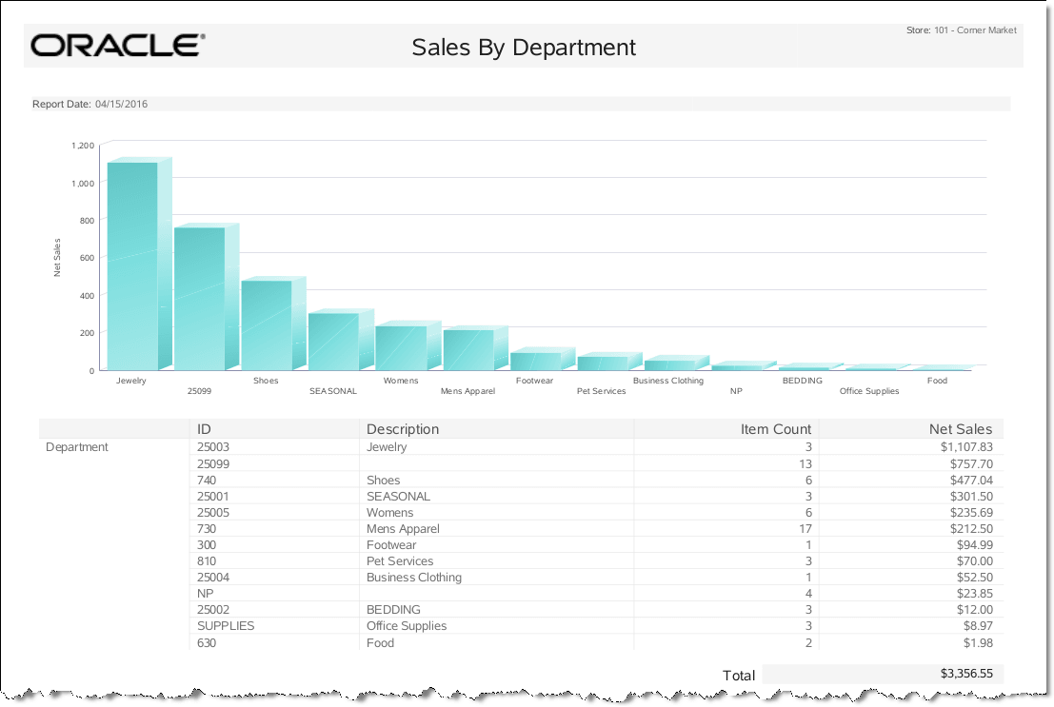Click the item count 17
1054x707 pixels.
(805, 529)
